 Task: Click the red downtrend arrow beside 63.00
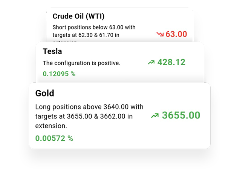tap(160, 34)
